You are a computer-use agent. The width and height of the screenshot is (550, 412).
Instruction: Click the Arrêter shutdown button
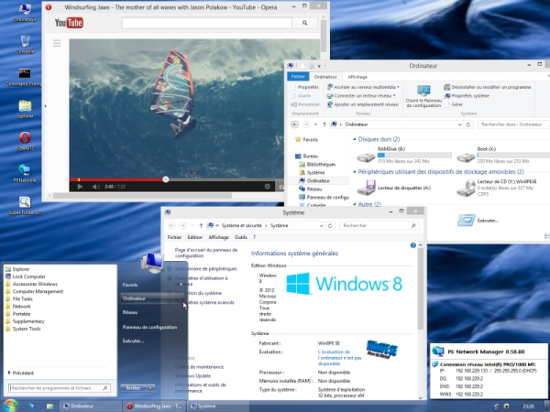(x=133, y=388)
